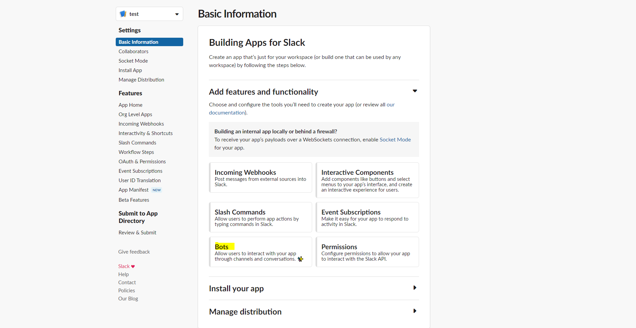Open Incoming Webhooks in sidebar
This screenshot has width=636, height=328.
pyautogui.click(x=141, y=124)
